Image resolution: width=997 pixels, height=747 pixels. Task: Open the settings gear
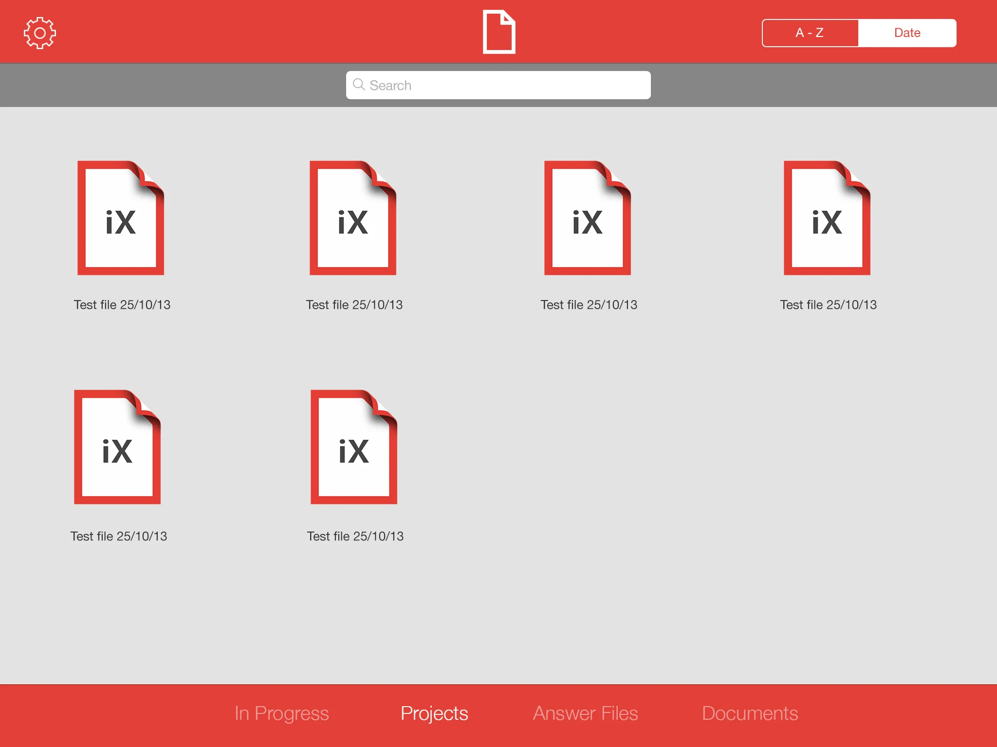coord(39,32)
